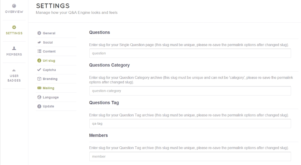
Task: Go to the Members page
Action: click(x=14, y=54)
